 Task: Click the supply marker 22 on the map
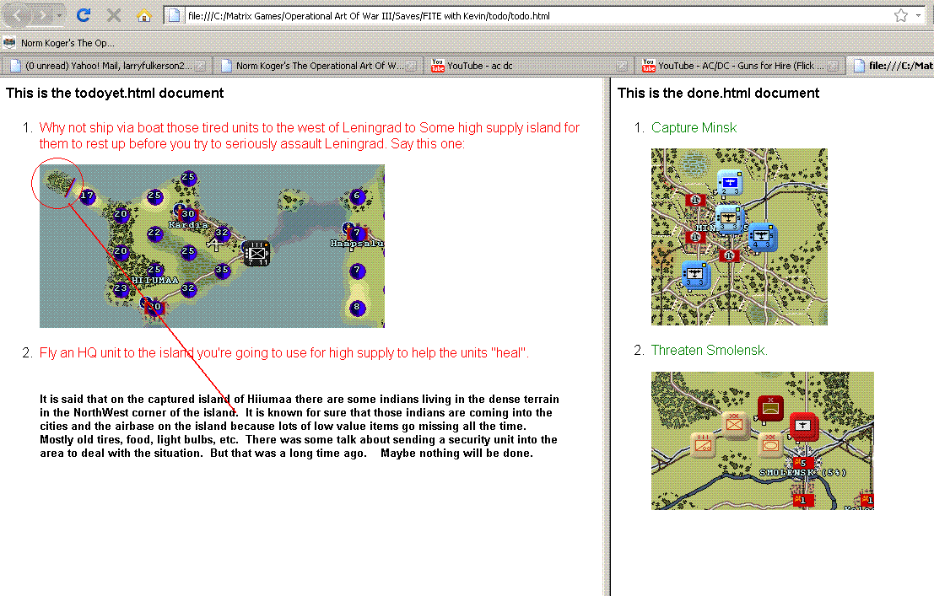[155, 233]
